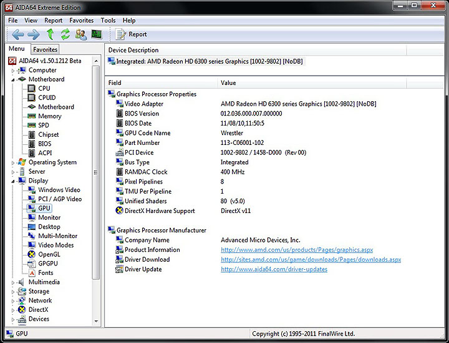Image resolution: width=449 pixels, height=343 pixels.
Task: Refresh the current page
Action: 65,34
